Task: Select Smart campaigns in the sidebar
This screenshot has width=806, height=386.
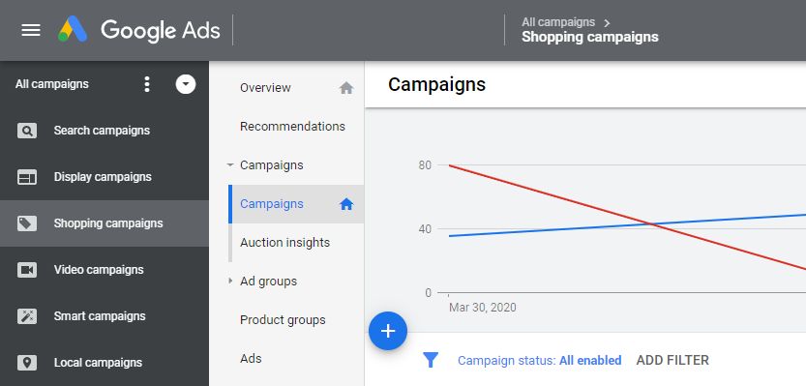Action: click(x=104, y=315)
